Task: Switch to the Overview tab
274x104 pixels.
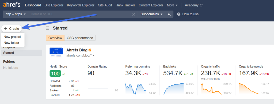Action: coord(55,38)
